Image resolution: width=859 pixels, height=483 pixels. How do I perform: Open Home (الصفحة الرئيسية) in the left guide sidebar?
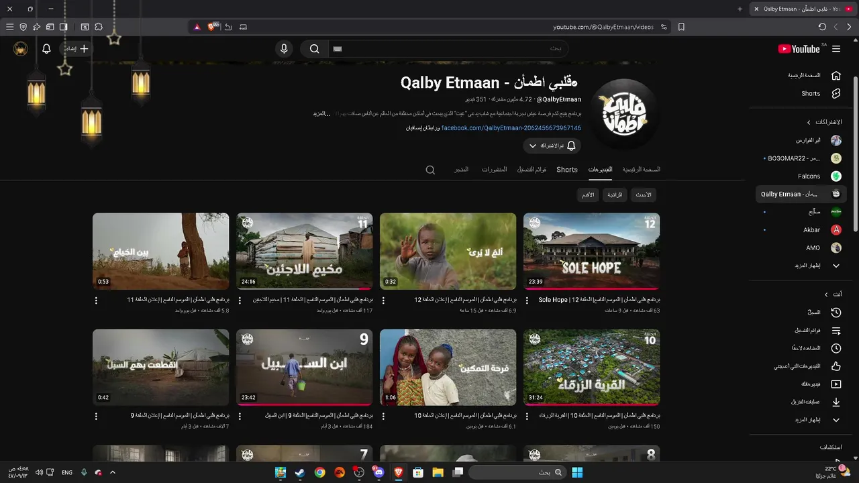tap(803, 76)
